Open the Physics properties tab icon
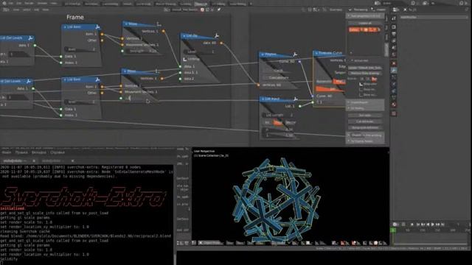Viewport: 472px width, 265px height. (x=394, y=84)
